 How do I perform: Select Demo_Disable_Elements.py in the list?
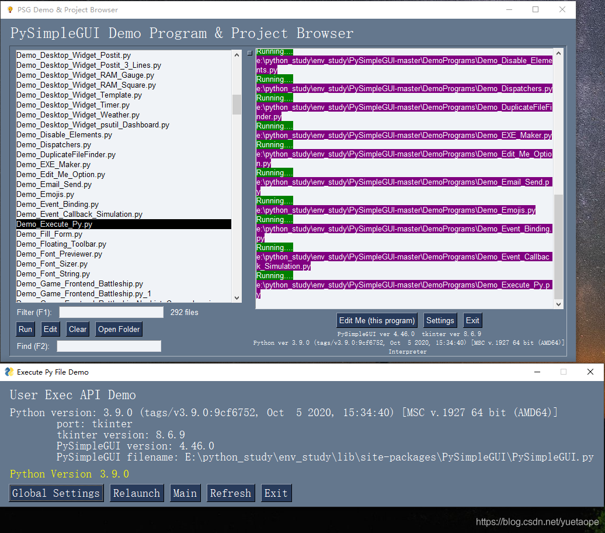point(123,135)
